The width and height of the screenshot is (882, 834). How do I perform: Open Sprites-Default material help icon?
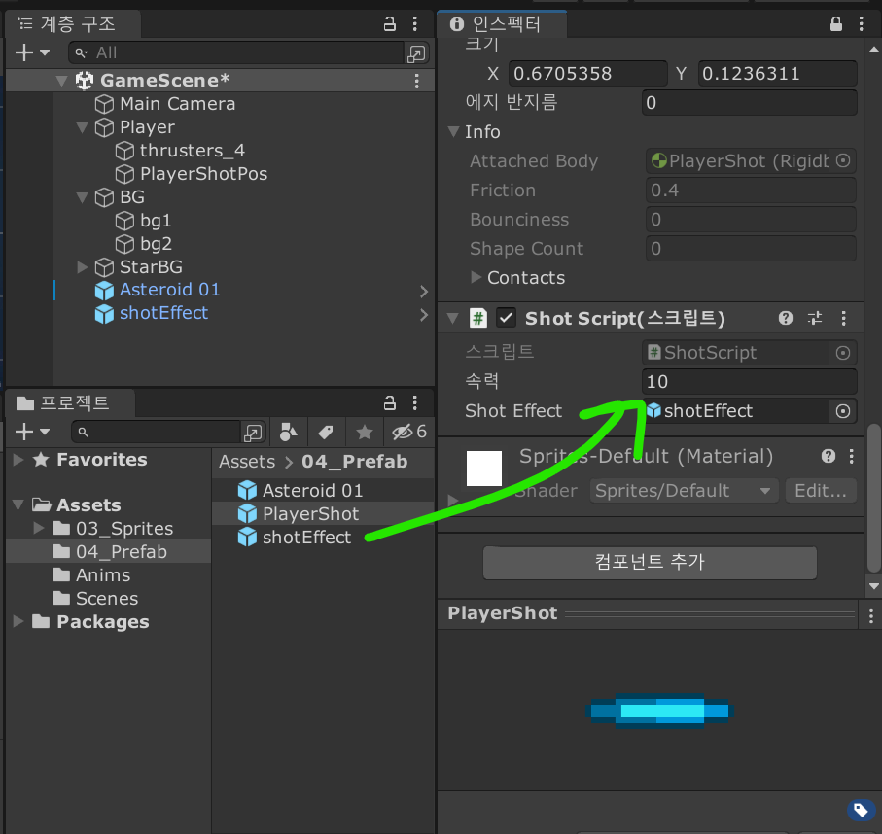pyautogui.click(x=828, y=456)
